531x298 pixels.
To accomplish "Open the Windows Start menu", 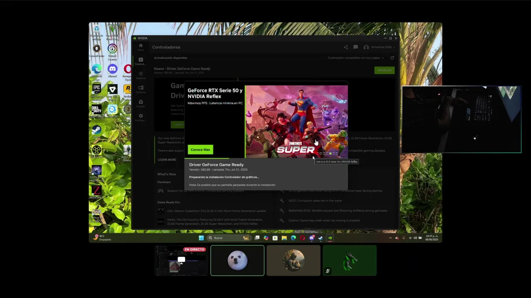I will [x=201, y=238].
